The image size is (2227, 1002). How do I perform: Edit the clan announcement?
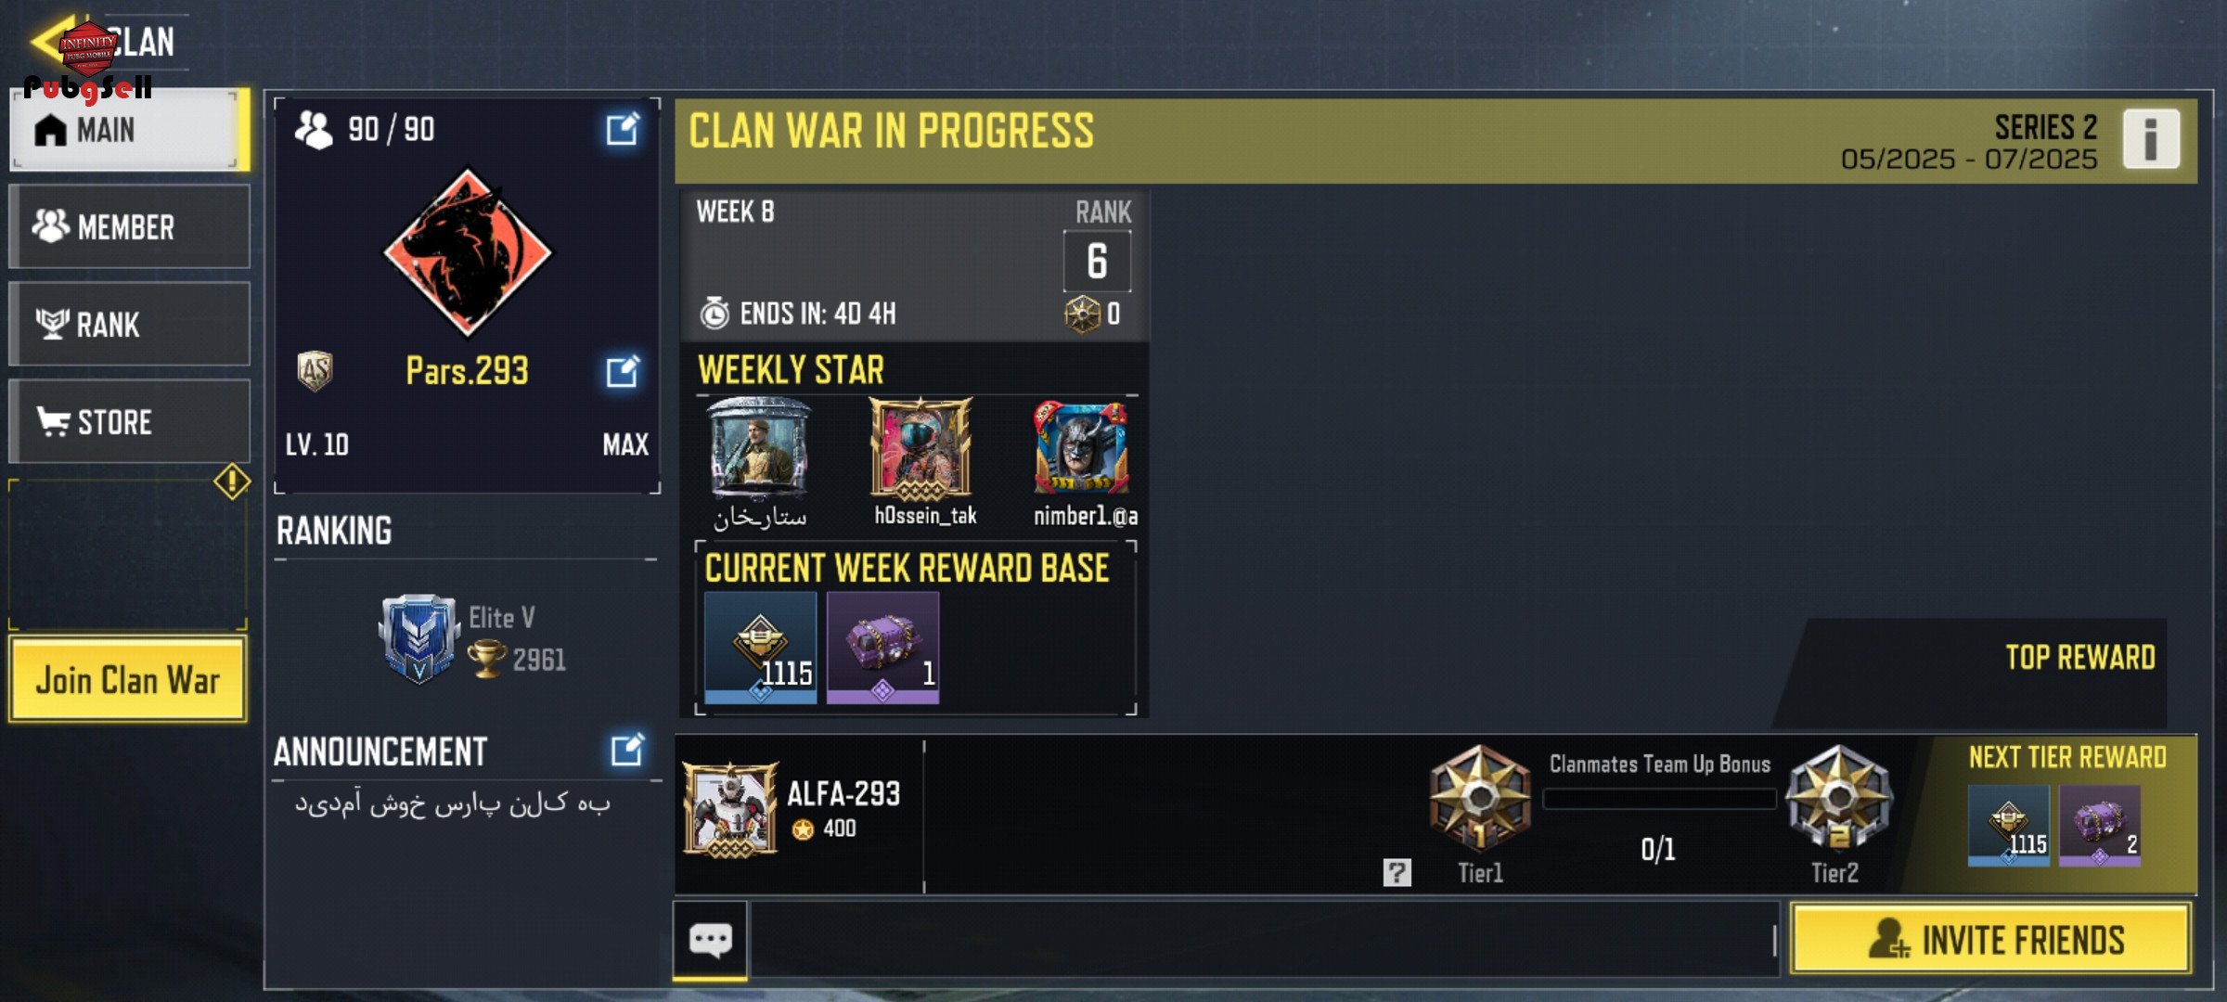tap(626, 750)
